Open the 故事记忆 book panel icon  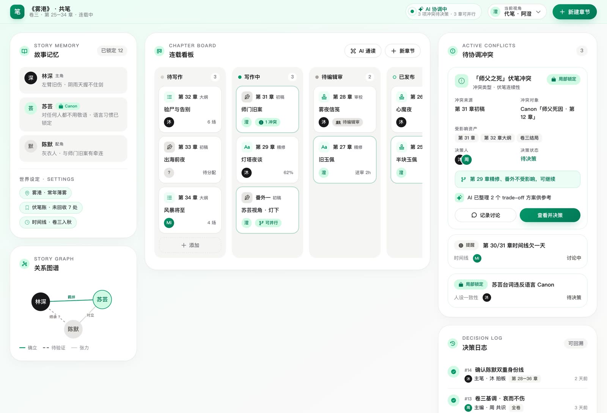(x=25, y=51)
